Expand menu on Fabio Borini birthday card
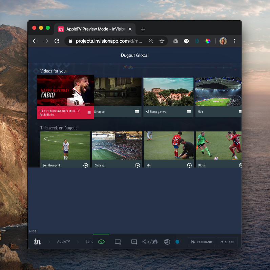Image resolution: width=270 pixels, height=270 pixels. 89,113
